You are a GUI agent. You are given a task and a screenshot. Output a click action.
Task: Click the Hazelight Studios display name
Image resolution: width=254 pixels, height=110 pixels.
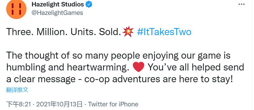(58, 4)
